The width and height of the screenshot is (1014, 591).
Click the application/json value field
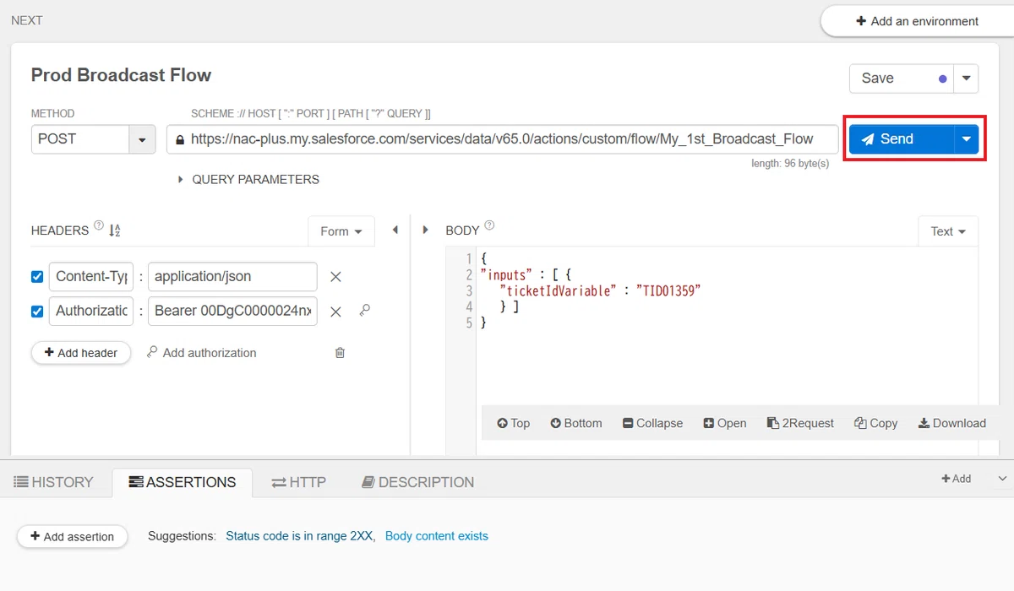tap(232, 277)
